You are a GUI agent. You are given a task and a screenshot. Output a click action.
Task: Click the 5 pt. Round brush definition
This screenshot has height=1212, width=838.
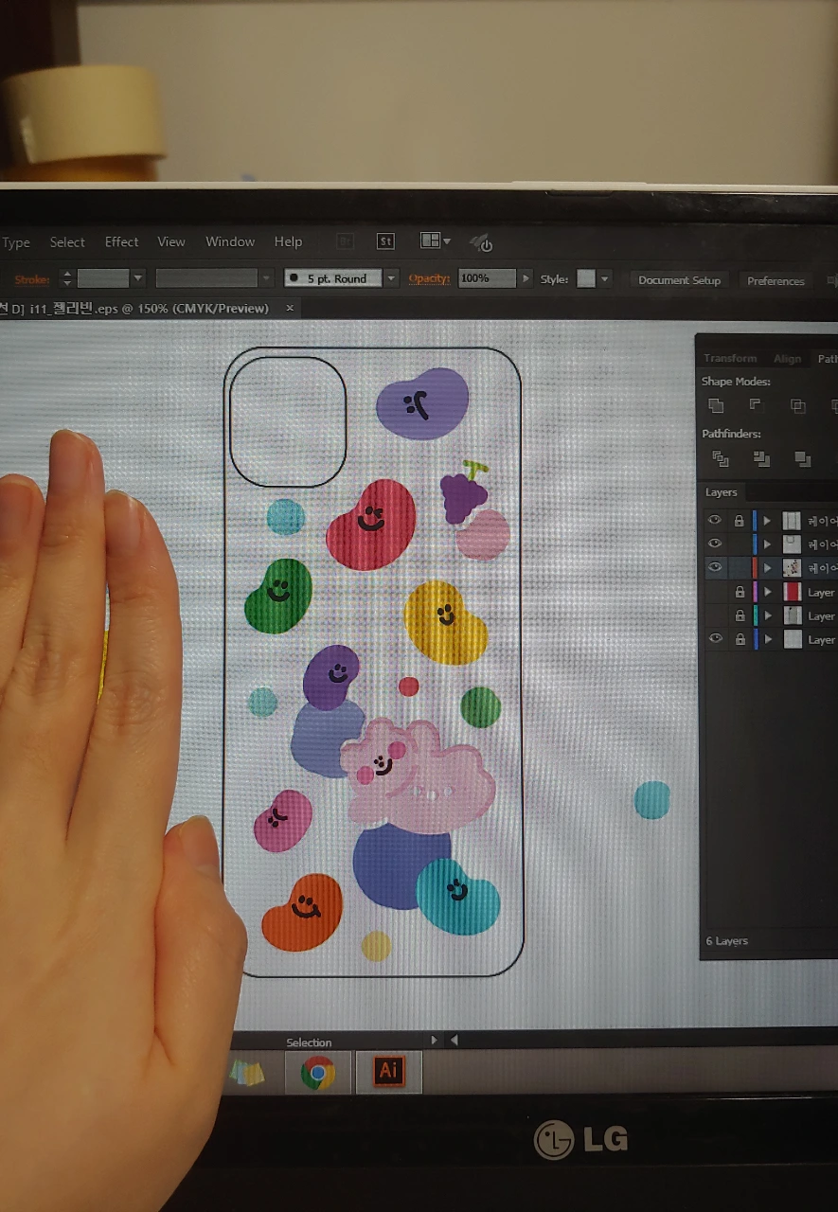tap(333, 278)
